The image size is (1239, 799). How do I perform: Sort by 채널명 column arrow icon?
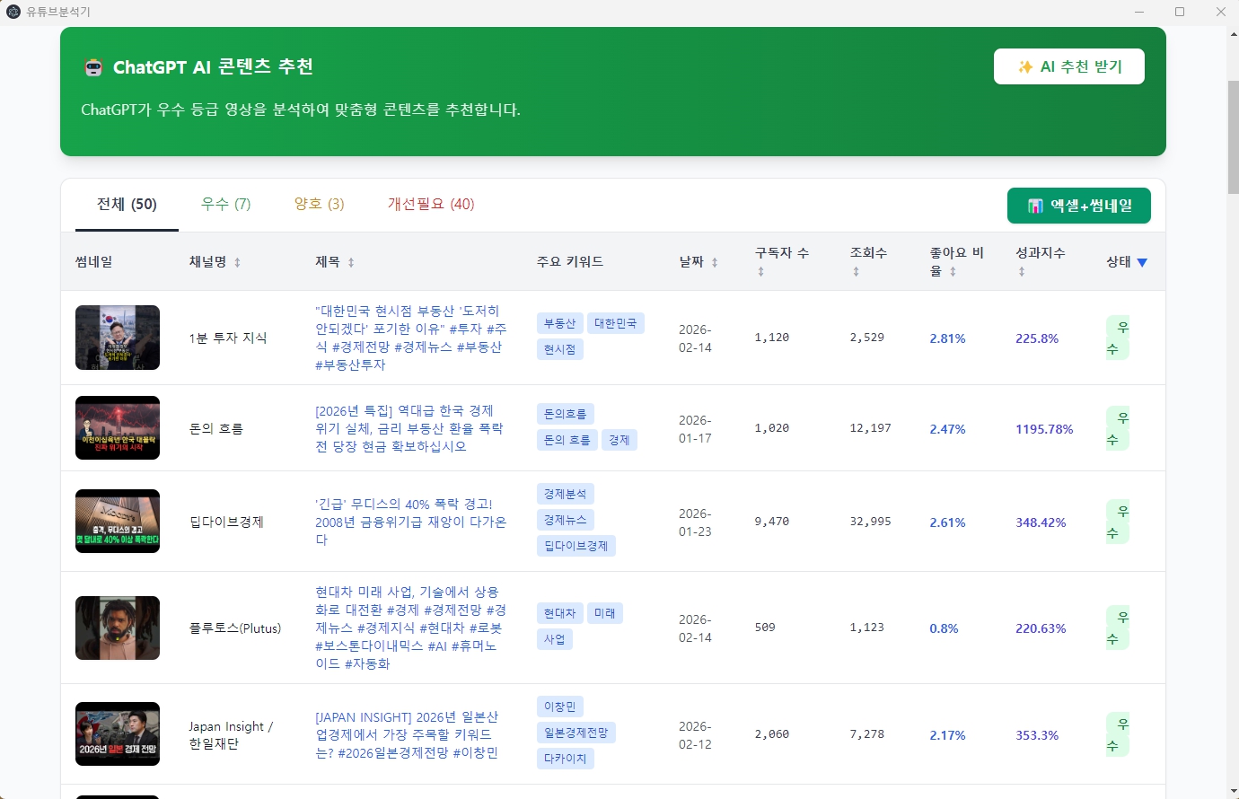point(237,263)
